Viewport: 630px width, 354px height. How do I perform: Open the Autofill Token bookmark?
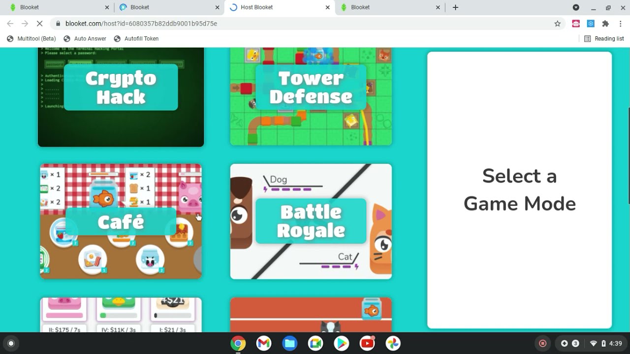(x=136, y=39)
